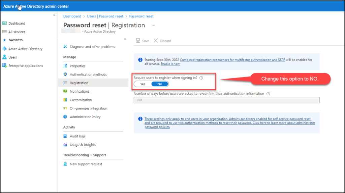Click the Authentication methods shield icon
The height and width of the screenshot is (193, 345).
(x=65, y=75)
